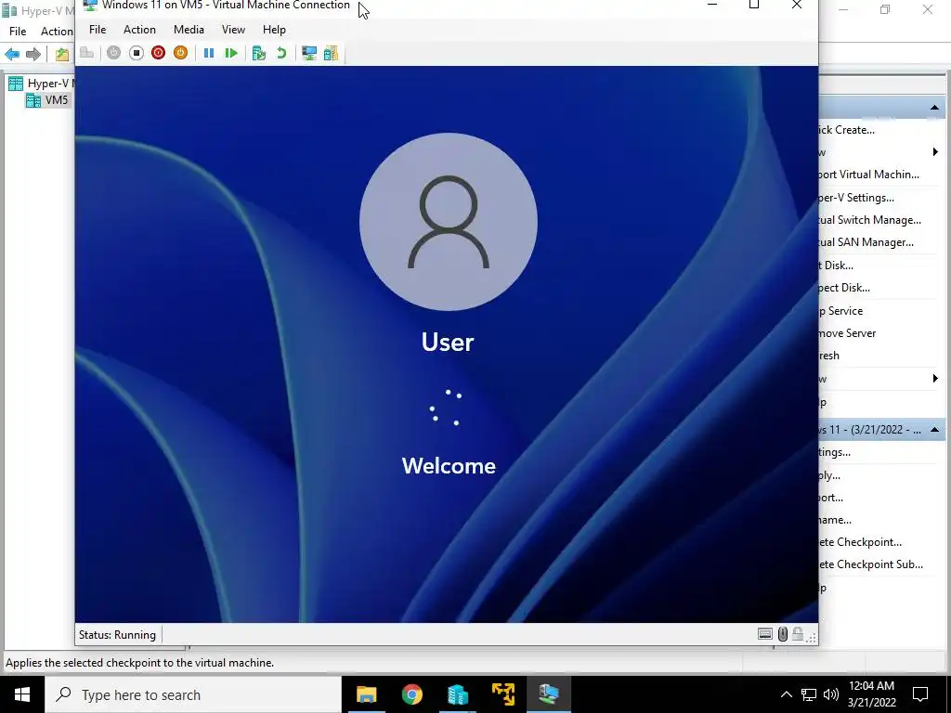
Task: Open Virtual Switch Manager action
Action: point(869,220)
